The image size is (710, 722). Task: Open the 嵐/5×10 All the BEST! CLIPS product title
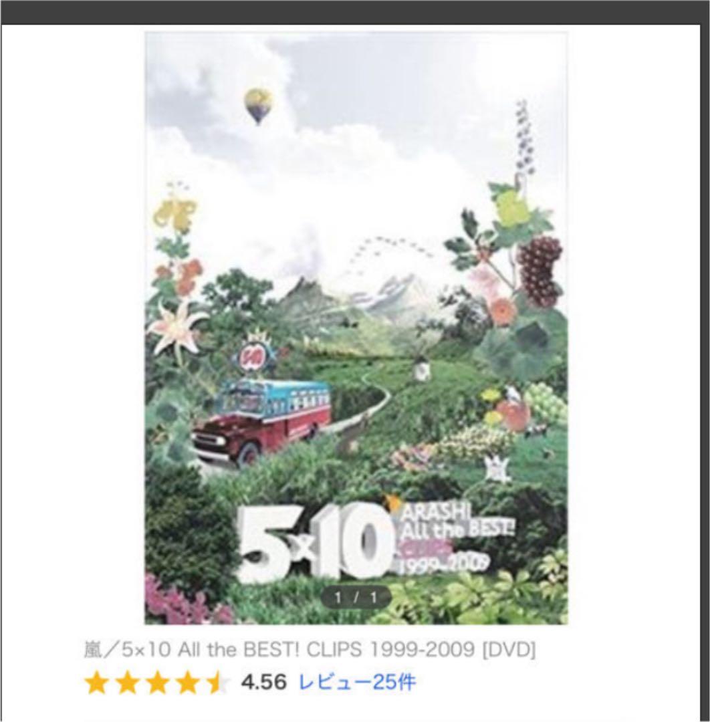click(x=310, y=650)
